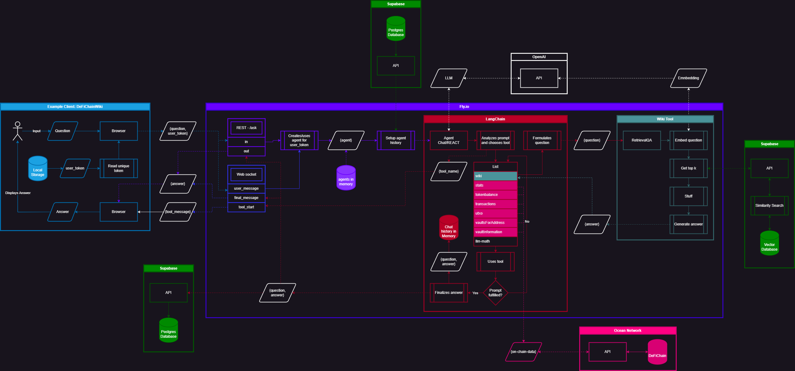Select the wiki entry in tool list

pyautogui.click(x=495, y=176)
